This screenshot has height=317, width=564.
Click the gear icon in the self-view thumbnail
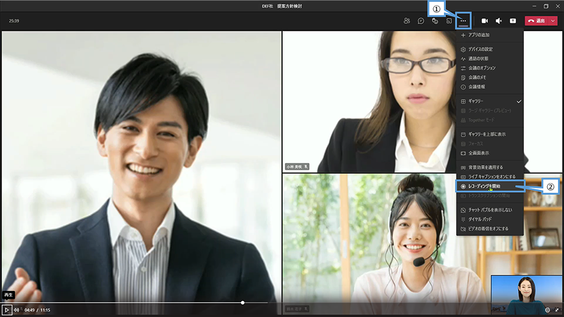click(548, 310)
